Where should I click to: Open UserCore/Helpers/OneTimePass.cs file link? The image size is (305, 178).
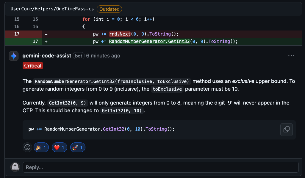52,9
